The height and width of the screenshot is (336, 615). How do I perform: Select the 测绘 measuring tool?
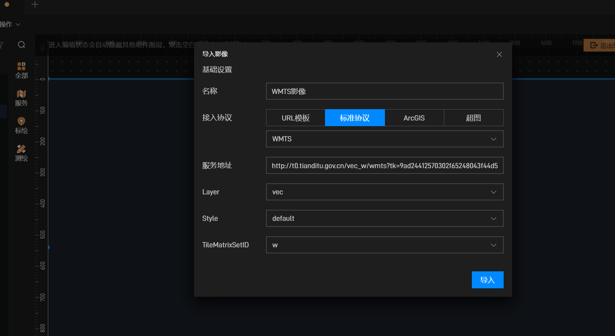point(21,153)
